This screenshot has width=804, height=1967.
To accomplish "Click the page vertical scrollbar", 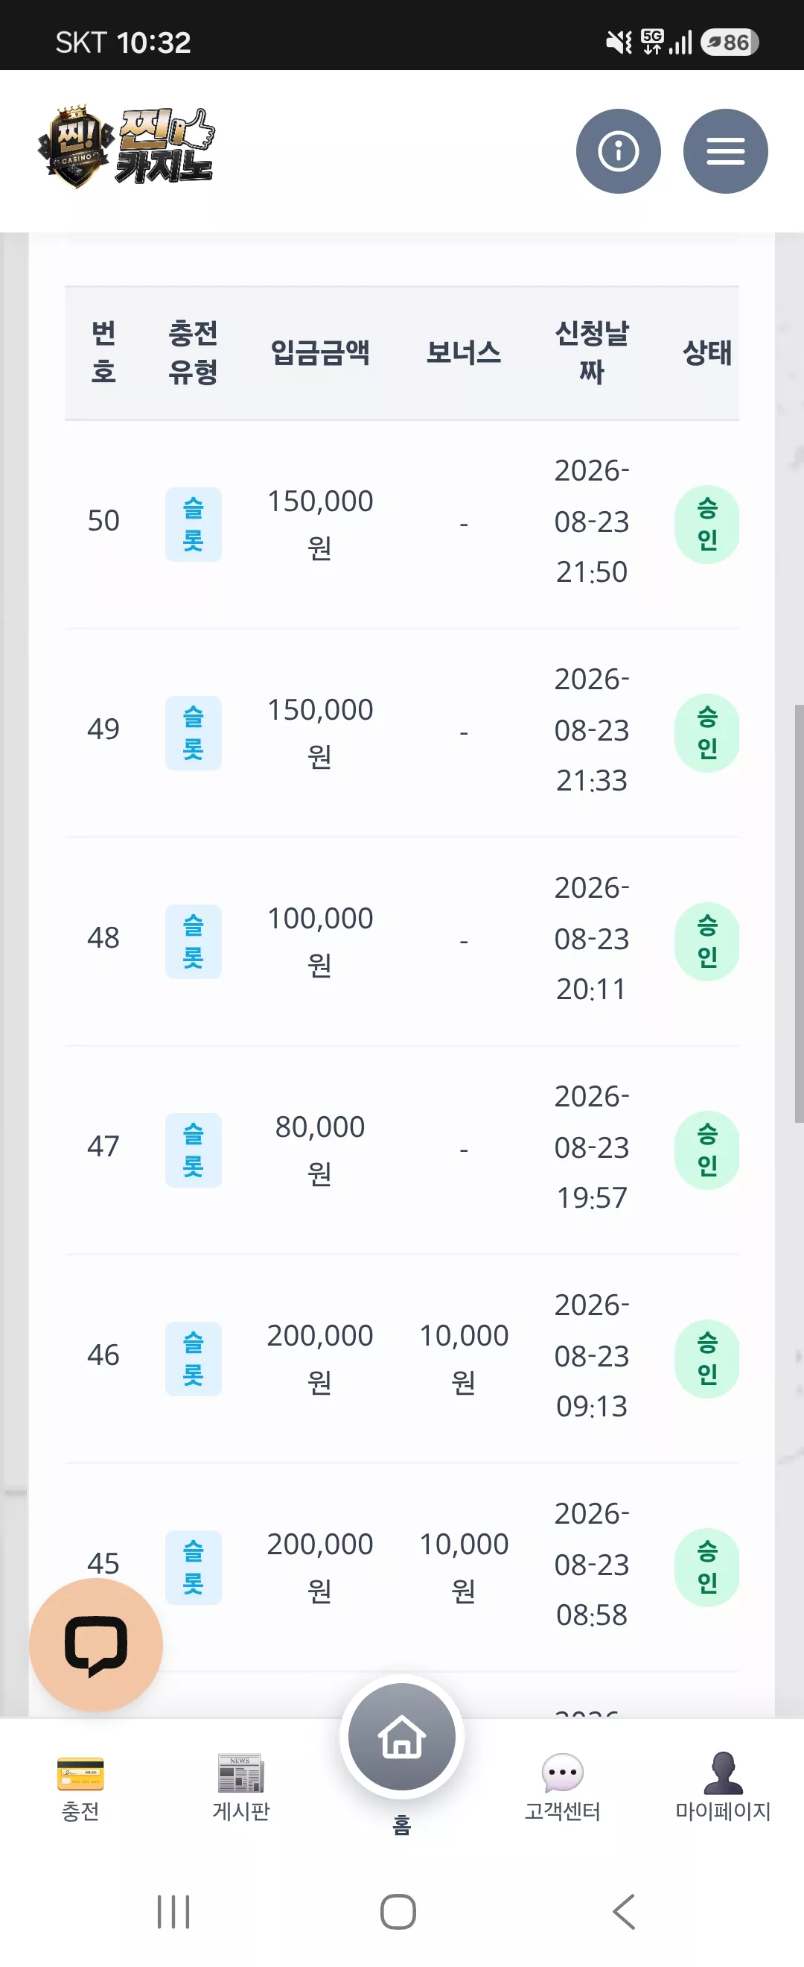I will tap(799, 913).
